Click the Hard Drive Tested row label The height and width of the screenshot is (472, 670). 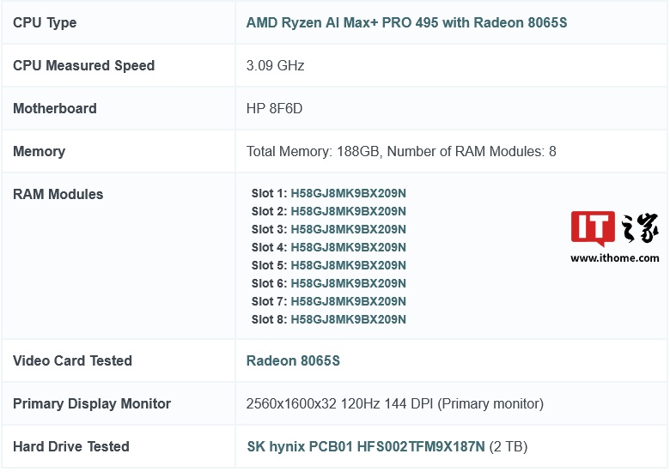pos(71,446)
